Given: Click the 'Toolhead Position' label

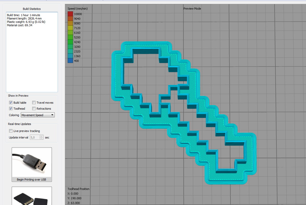Looking at the screenshot, I should [x=78, y=189].
